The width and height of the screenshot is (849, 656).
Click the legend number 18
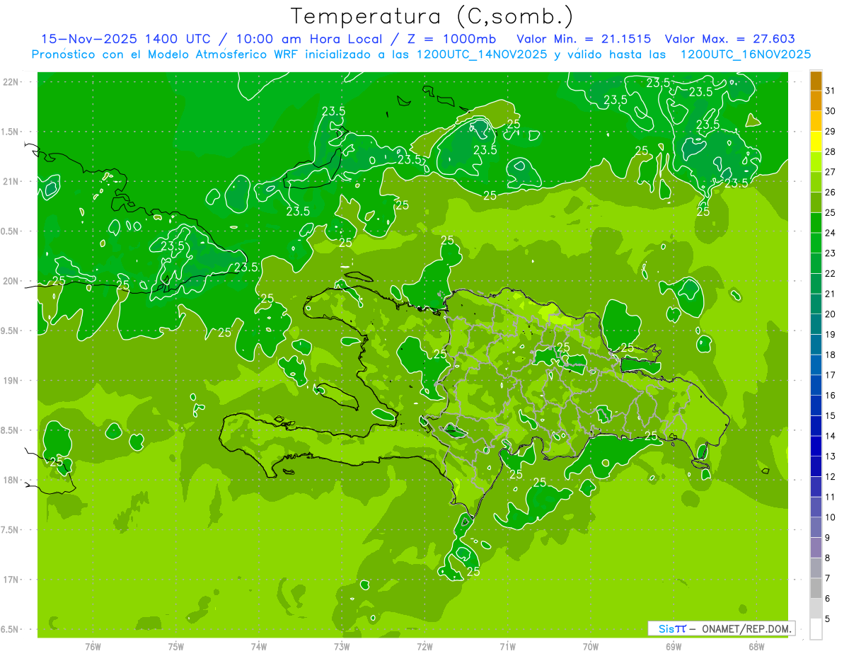click(x=830, y=355)
